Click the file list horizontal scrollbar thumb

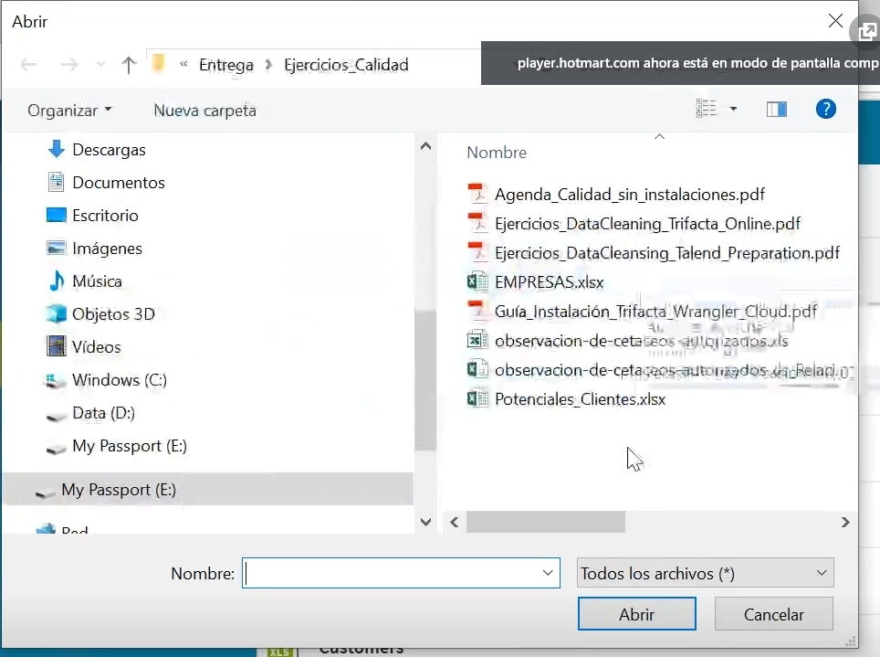(546, 522)
